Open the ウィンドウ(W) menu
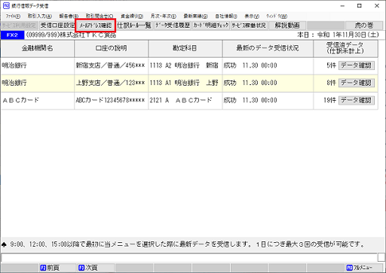Screen dimensions: 386x273 click(x=277, y=17)
